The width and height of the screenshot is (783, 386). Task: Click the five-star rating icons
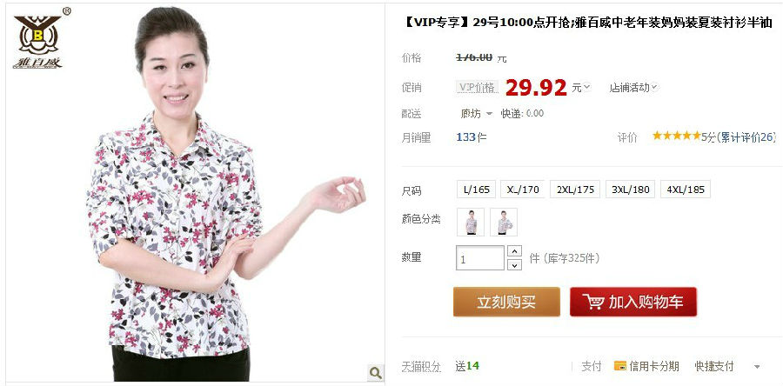click(677, 136)
